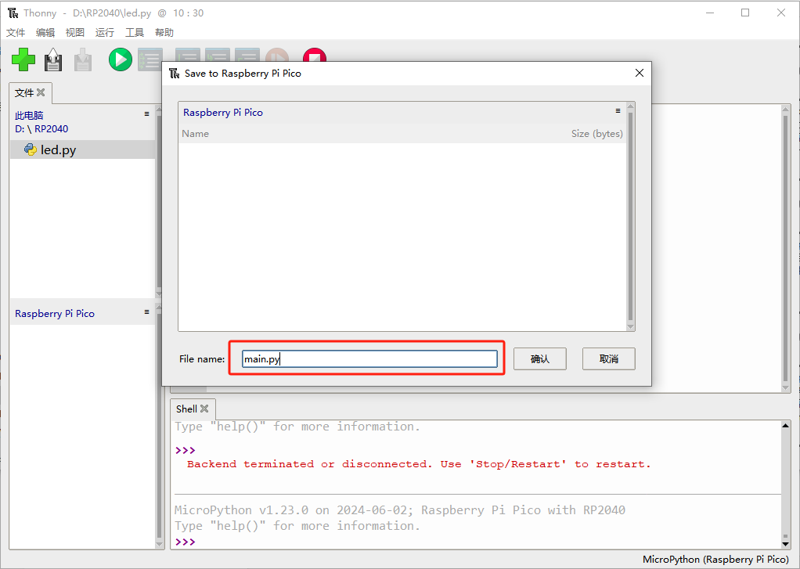
Task: Open the 文件 menu
Action: (x=16, y=33)
